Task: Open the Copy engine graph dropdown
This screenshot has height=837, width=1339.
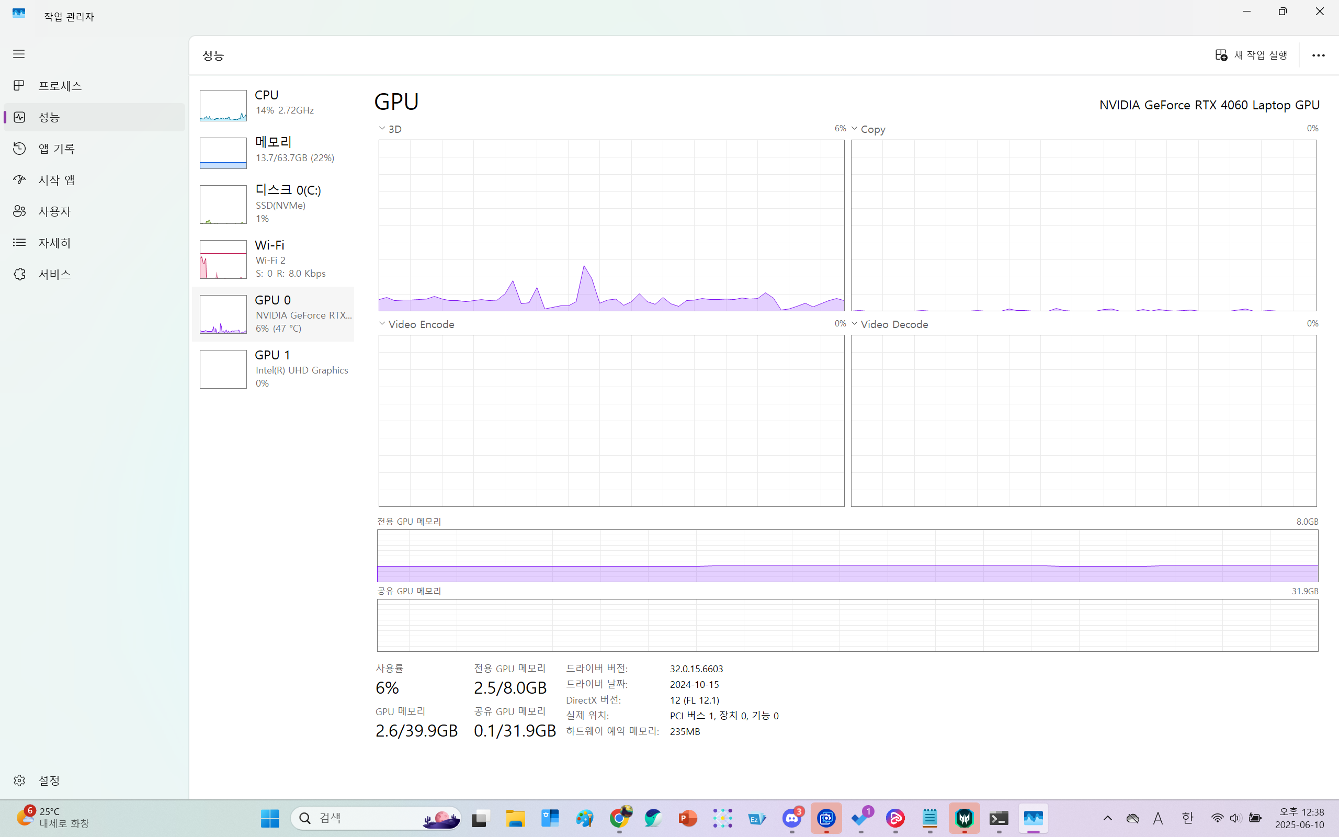Action: (868, 129)
